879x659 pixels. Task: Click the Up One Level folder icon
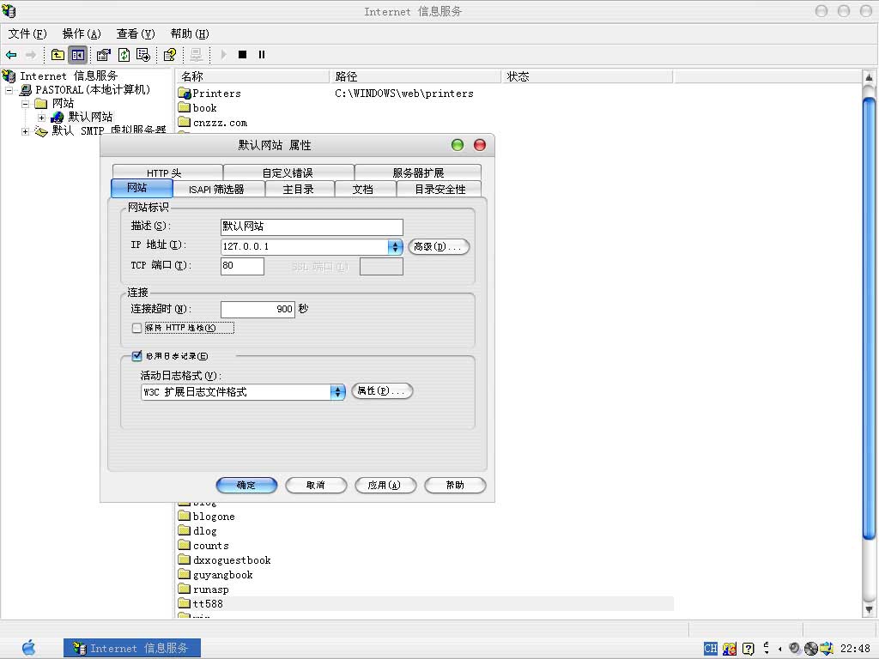click(x=58, y=55)
